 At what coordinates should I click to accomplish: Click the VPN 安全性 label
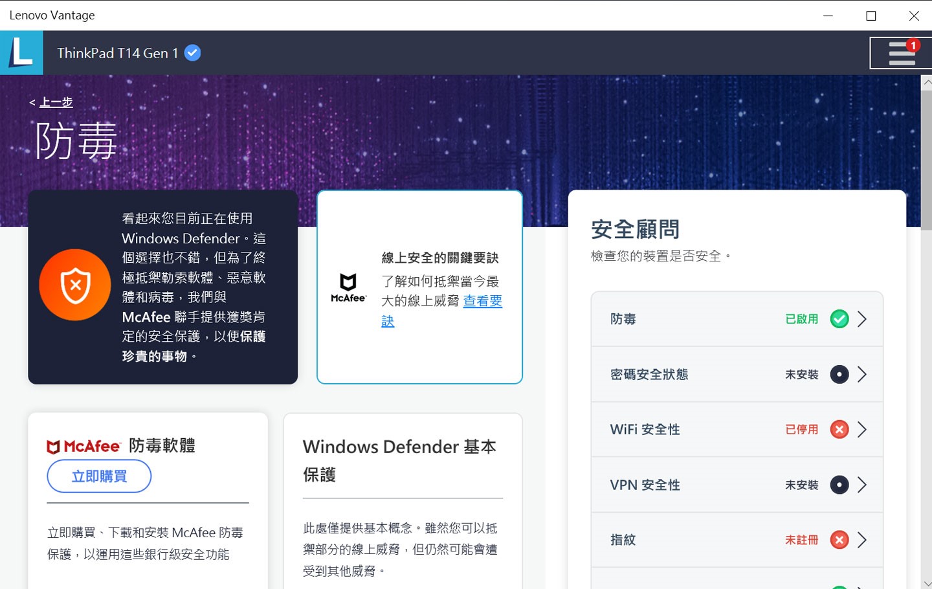pos(645,485)
